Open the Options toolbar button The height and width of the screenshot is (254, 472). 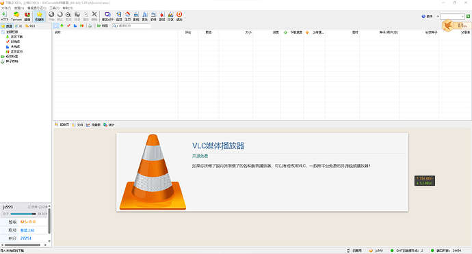[x=119, y=16]
